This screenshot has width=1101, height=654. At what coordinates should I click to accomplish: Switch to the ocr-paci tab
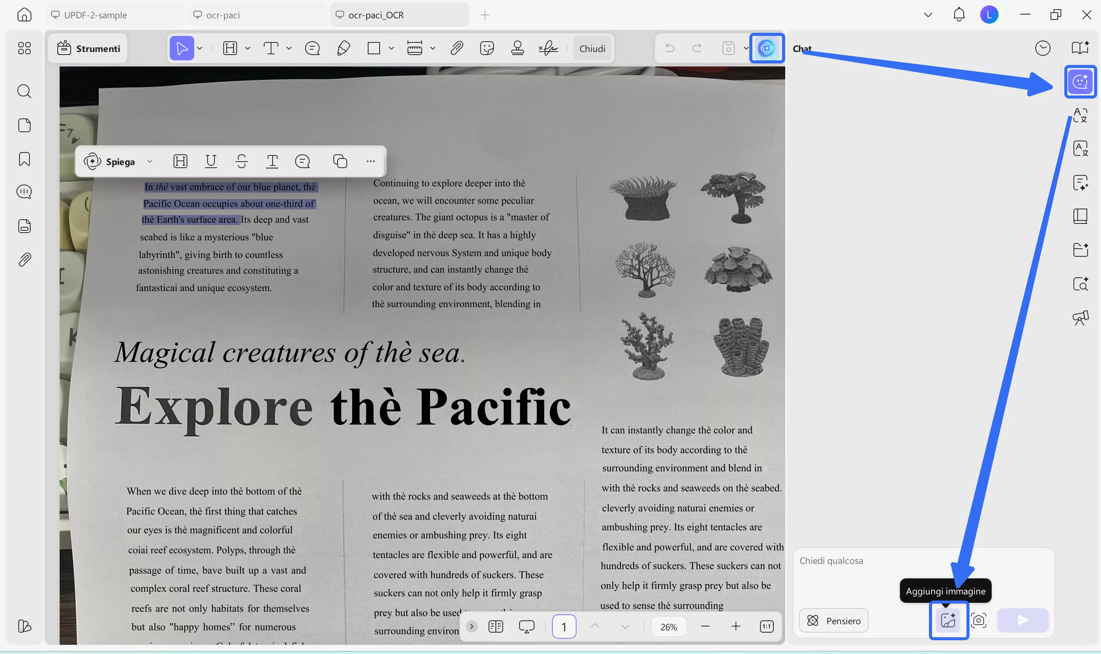pyautogui.click(x=222, y=15)
